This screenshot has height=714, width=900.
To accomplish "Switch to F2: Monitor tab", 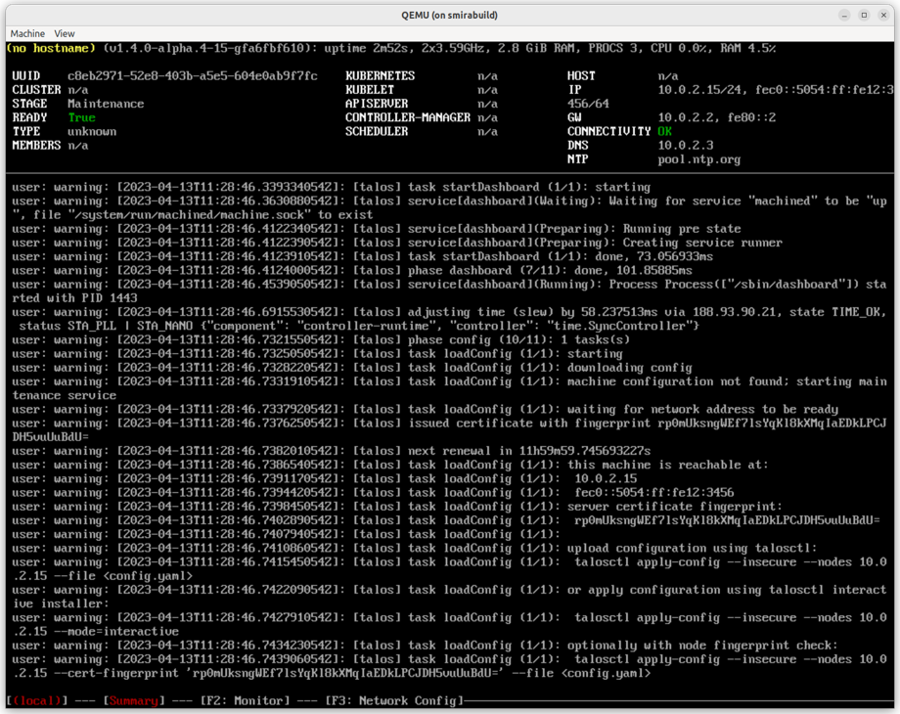I will pyautogui.click(x=246, y=701).
